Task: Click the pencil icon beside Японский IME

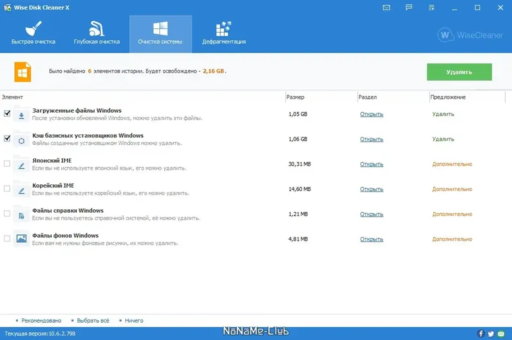Action: [21, 166]
